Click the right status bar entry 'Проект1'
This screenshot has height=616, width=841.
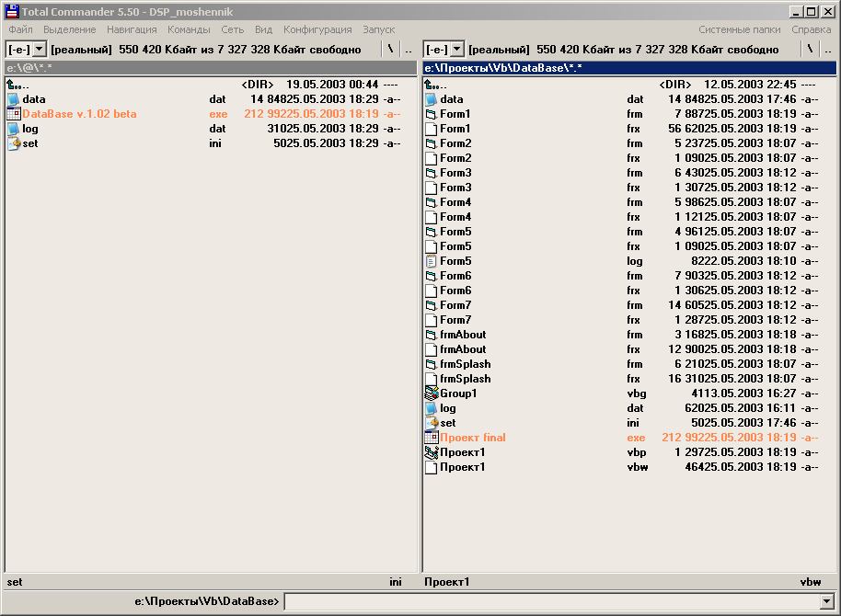pyautogui.click(x=447, y=582)
